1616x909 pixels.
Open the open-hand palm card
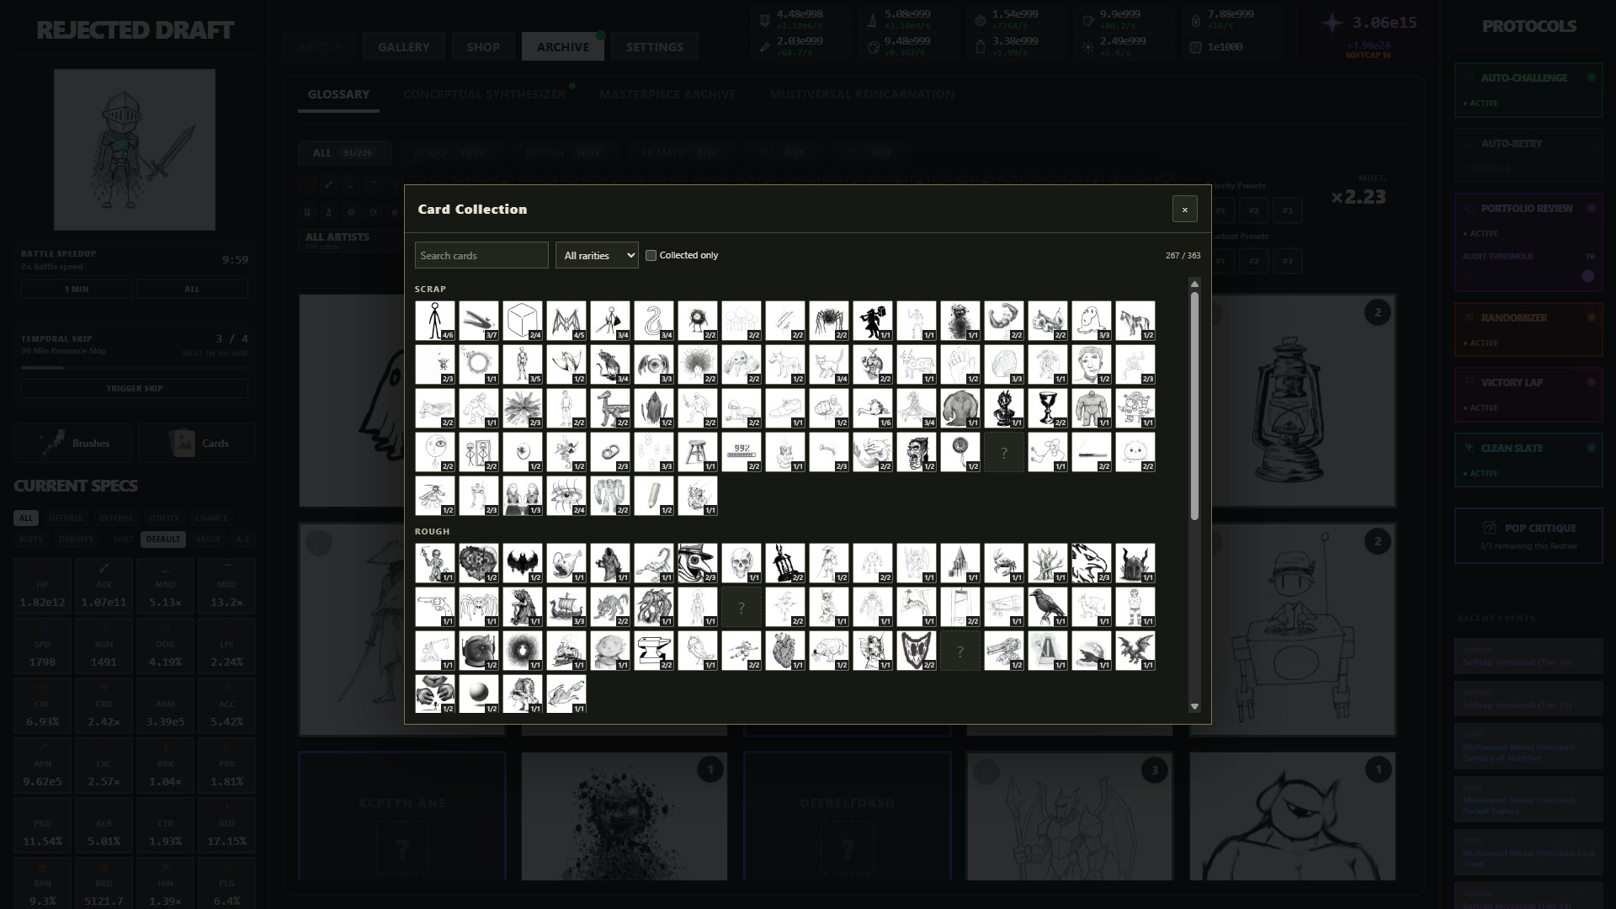960,364
